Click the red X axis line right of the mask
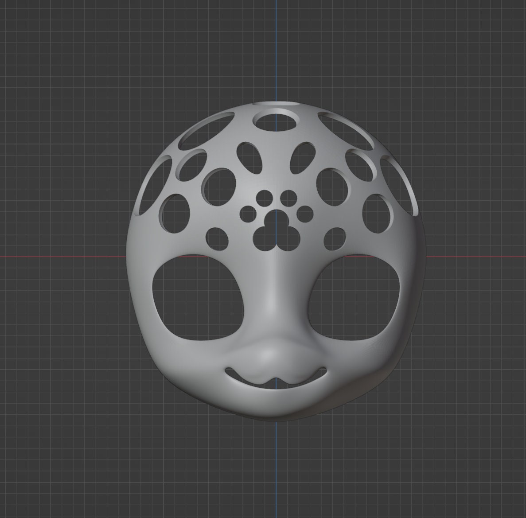This screenshot has height=518, width=526. pyautogui.click(x=475, y=257)
